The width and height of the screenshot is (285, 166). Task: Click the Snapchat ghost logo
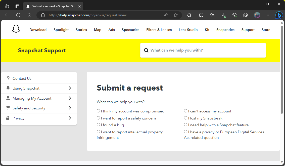click(x=16, y=29)
